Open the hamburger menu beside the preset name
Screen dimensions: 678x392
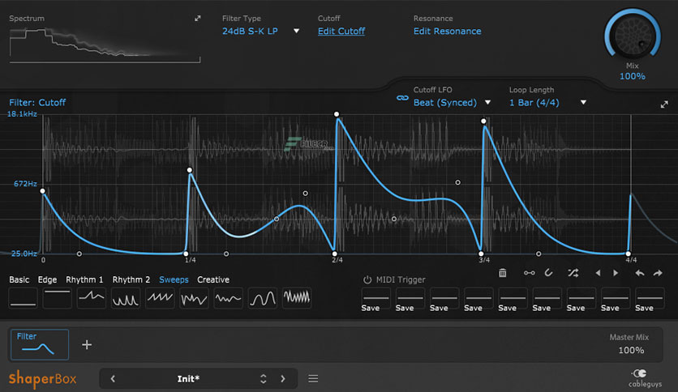pos(313,378)
